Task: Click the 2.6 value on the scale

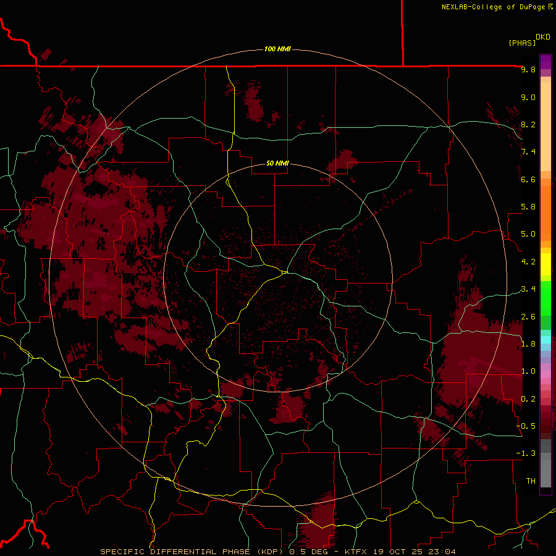Action: (528, 317)
